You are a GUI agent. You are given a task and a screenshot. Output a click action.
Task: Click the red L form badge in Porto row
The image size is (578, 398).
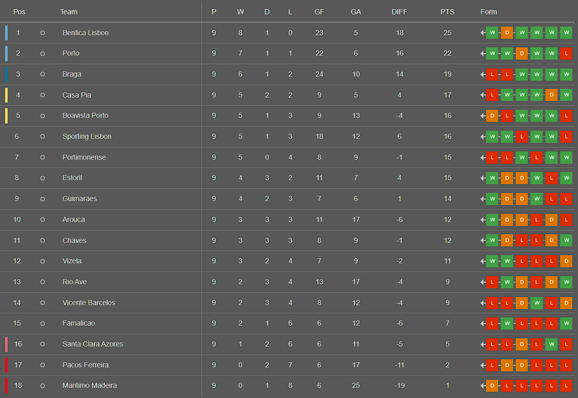(x=566, y=54)
